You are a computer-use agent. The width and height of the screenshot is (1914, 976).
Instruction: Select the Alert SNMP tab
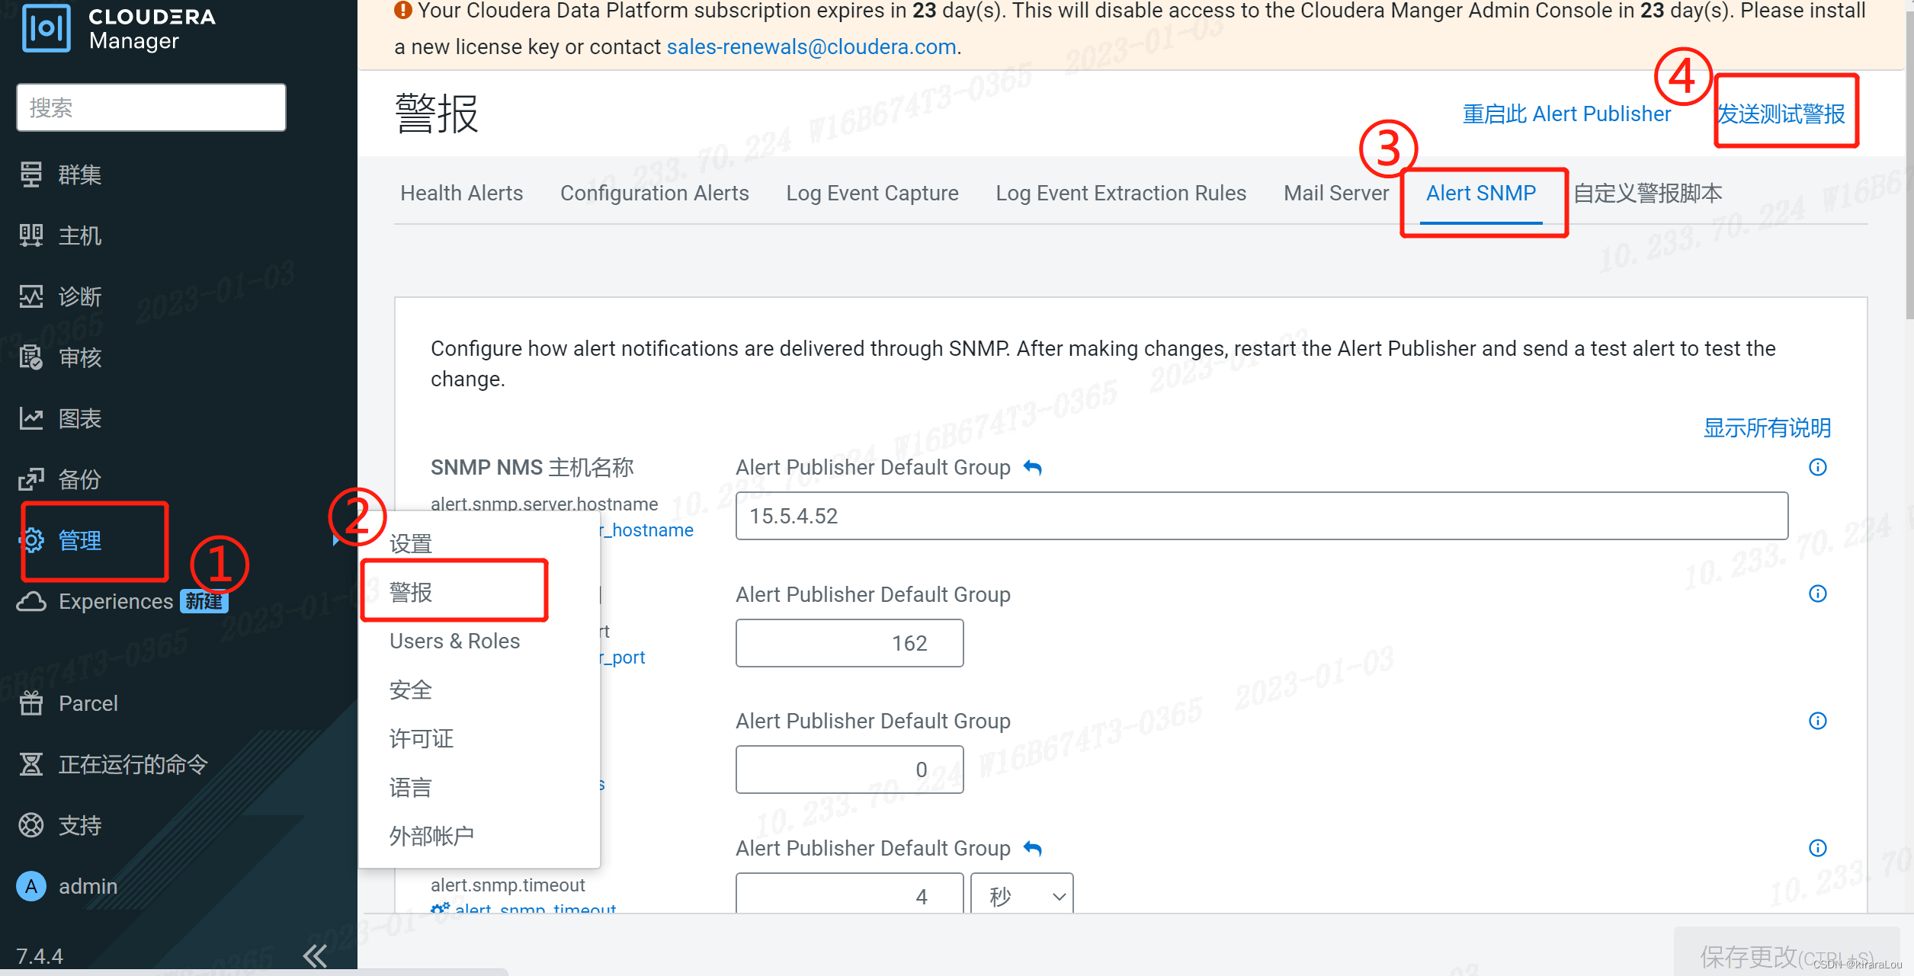pyautogui.click(x=1481, y=194)
